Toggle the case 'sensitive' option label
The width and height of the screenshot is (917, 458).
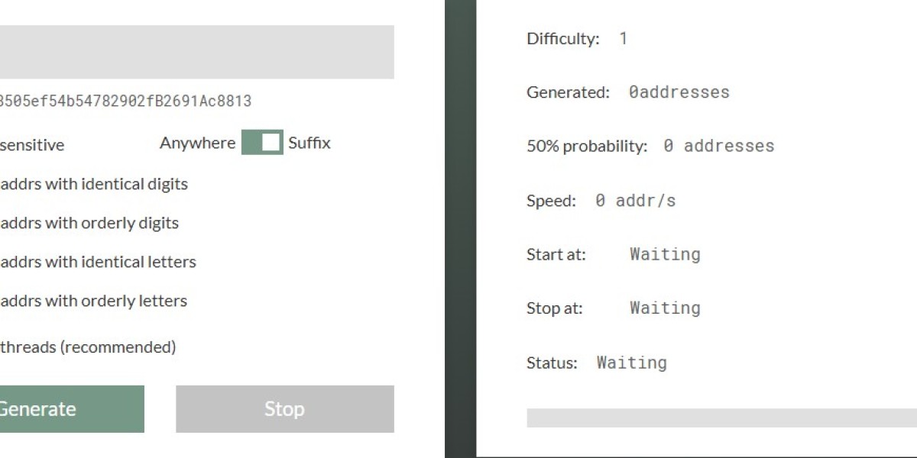pos(32,145)
